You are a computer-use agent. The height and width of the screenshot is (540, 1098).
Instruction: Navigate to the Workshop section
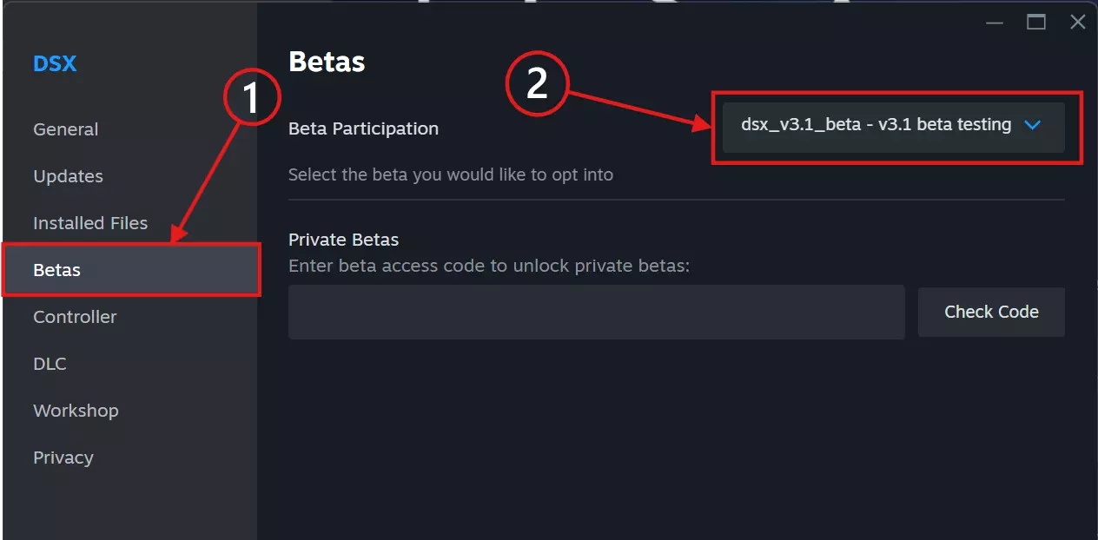[x=76, y=411]
